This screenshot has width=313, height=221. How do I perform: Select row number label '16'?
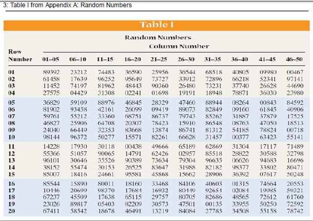click(x=12, y=183)
